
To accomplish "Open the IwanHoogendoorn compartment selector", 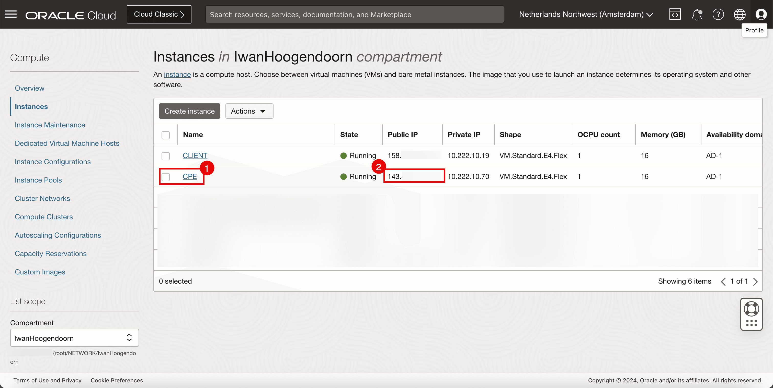I will tap(74, 338).
